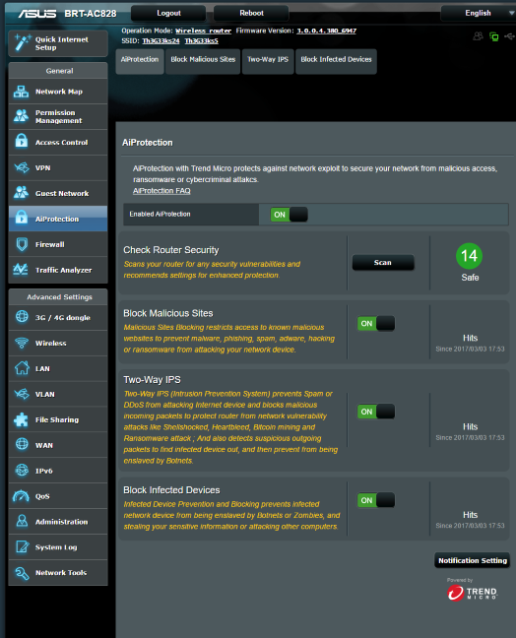Open the Firewall menu item
The width and height of the screenshot is (516, 638).
[x=58, y=244]
